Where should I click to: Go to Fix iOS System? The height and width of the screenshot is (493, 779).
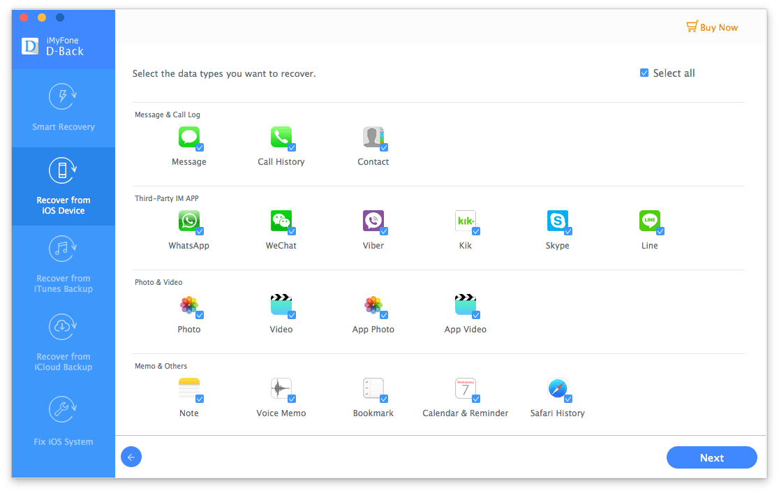(x=64, y=422)
